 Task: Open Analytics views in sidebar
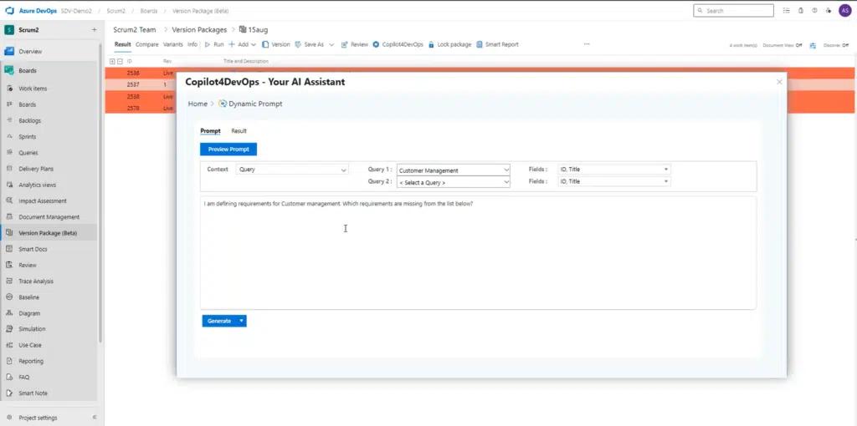point(37,185)
